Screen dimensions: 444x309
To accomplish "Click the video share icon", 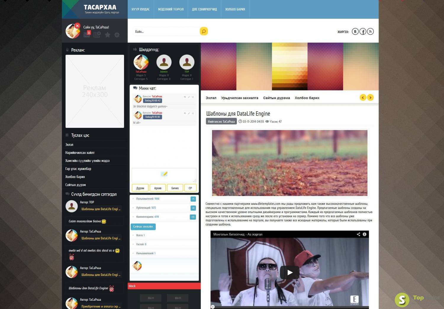I will 358,234.
